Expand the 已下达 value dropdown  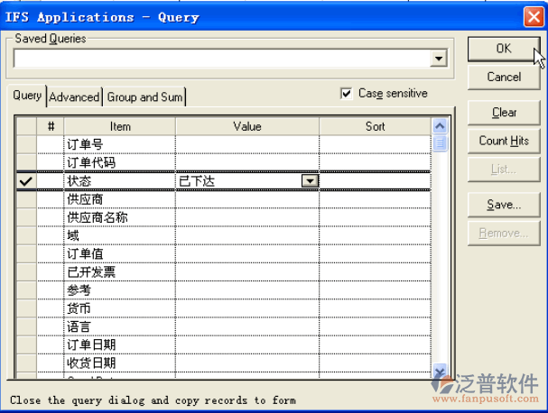(310, 181)
